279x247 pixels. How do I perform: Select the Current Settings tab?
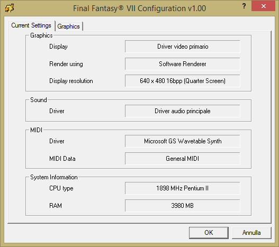click(31, 25)
